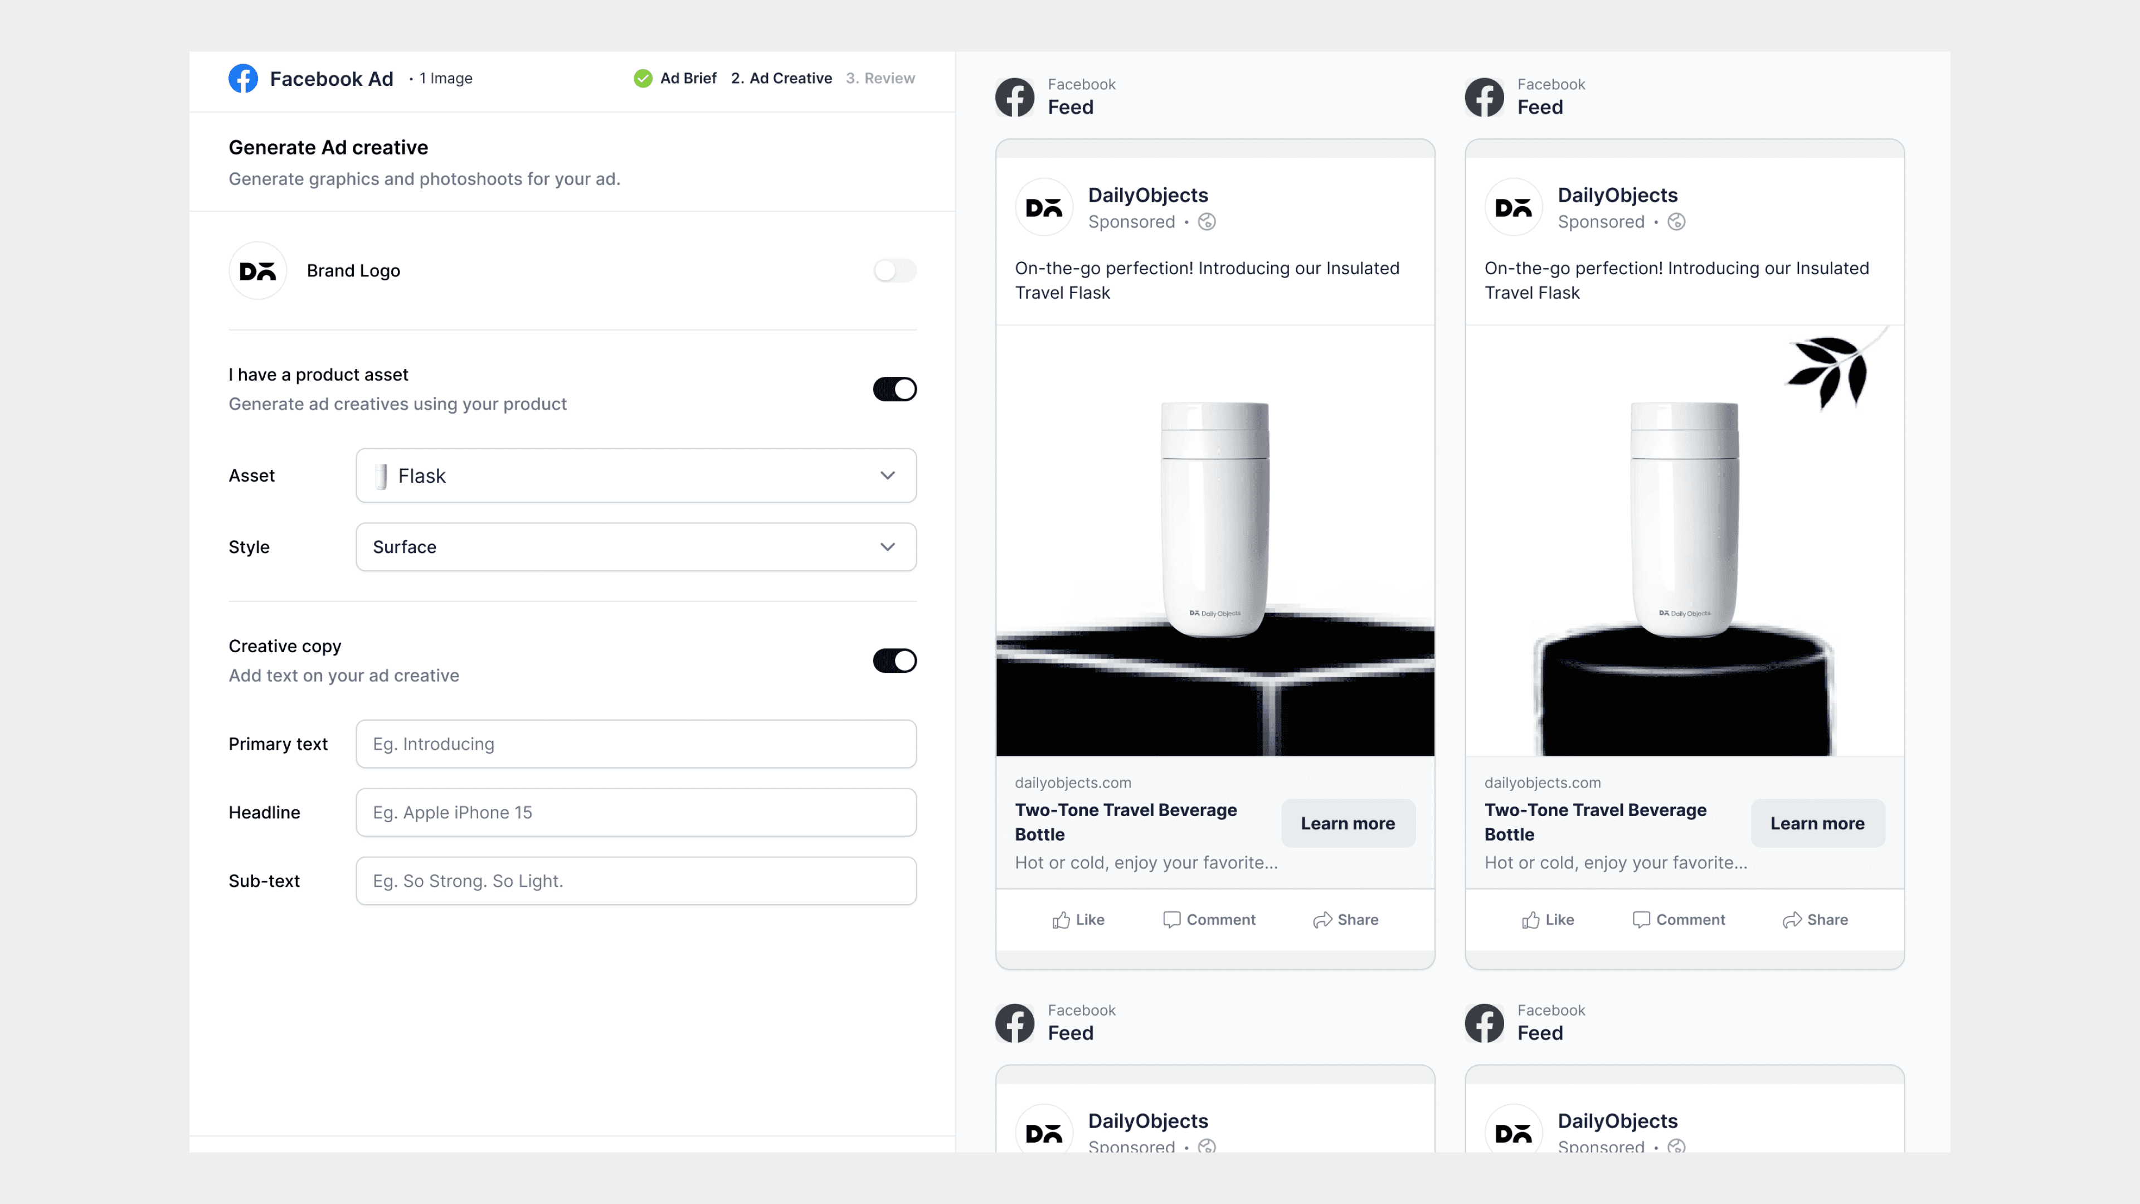This screenshot has height=1204, width=2140.
Task: Disable the product asset toggle
Action: [894, 389]
